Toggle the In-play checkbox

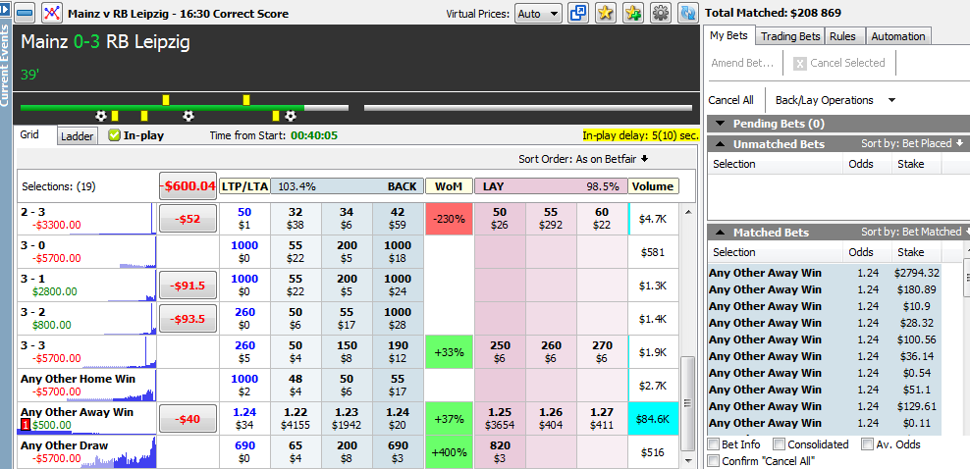pos(114,135)
